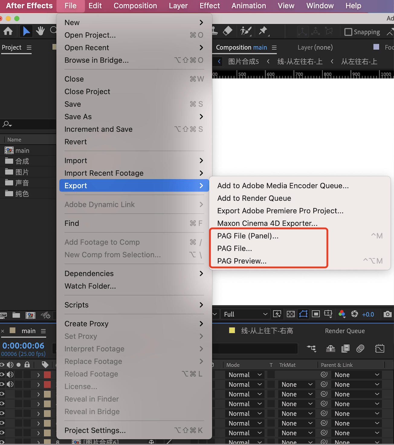
Task: Click the search magnifier in Project panel
Action: 7,124
